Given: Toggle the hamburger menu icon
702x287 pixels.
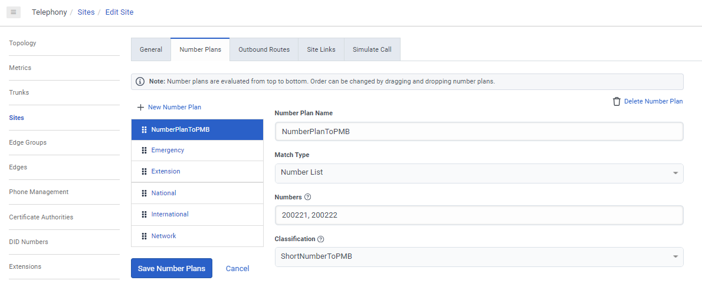Looking at the screenshot, I should [14, 12].
